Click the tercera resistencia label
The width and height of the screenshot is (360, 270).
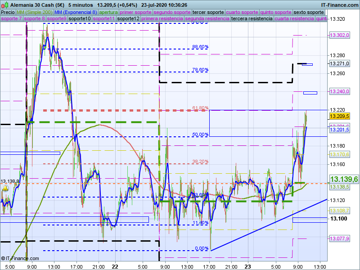pyautogui.click(x=252, y=19)
